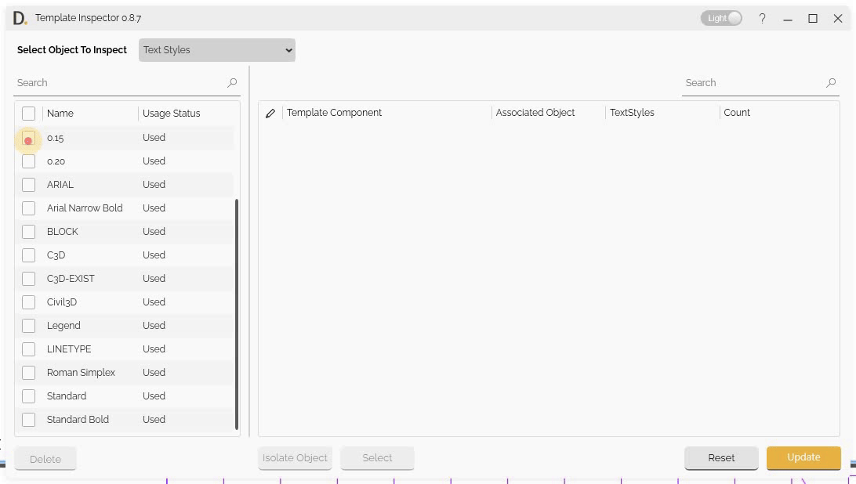Click the Reset button
The width and height of the screenshot is (856, 484).
[x=720, y=457]
